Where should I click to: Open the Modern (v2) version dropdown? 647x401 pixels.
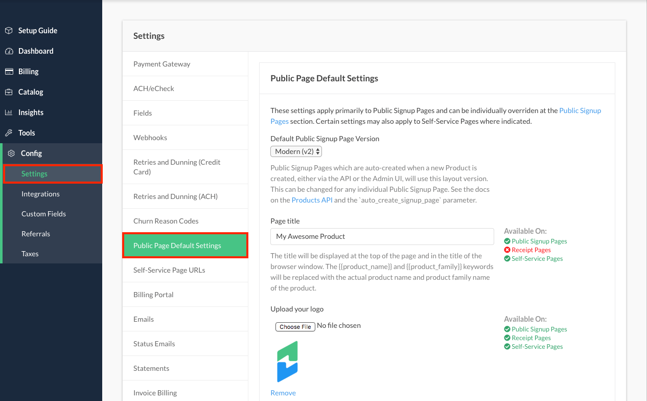[x=296, y=151]
